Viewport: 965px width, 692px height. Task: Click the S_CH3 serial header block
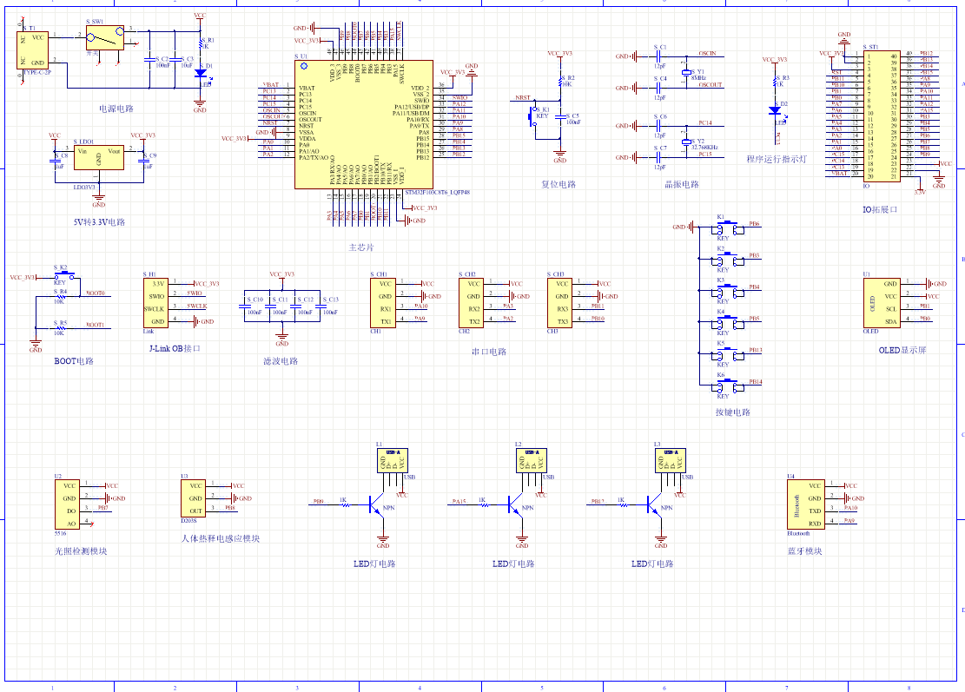[x=559, y=303]
